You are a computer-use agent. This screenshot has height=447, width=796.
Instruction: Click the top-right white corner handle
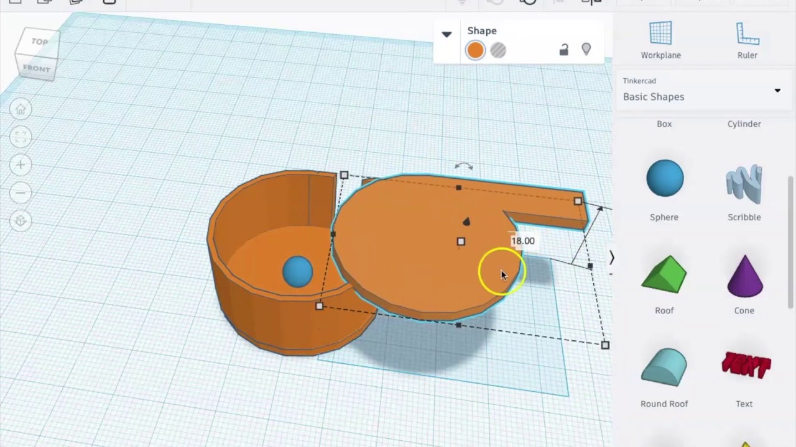click(x=578, y=201)
